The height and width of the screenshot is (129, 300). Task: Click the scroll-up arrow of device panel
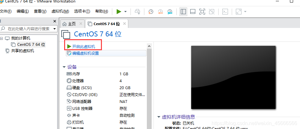click(x=149, y=46)
